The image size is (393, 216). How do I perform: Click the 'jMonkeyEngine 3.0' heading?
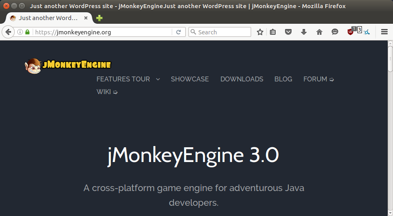193,156
